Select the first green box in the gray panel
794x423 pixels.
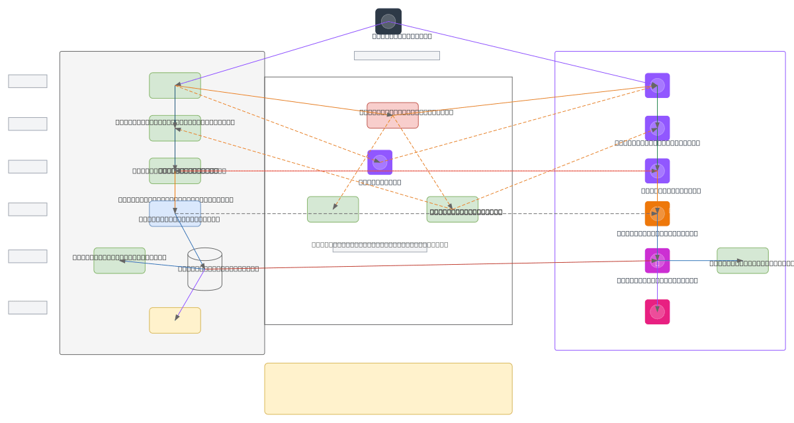175,85
